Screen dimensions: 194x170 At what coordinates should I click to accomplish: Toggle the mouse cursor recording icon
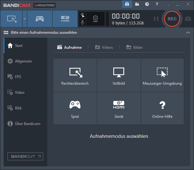[83, 15]
